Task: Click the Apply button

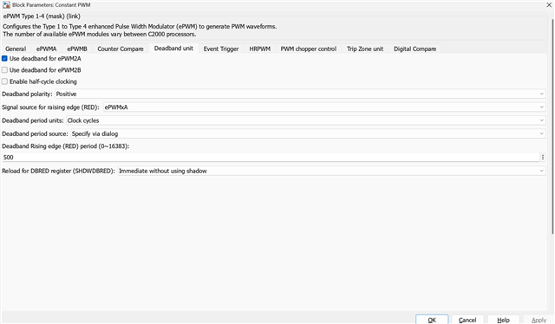Action: click(539, 320)
